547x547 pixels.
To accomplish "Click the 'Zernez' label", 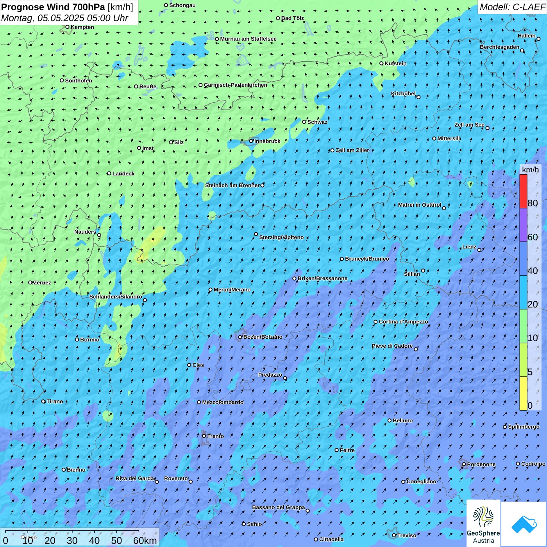I will 42,282.
